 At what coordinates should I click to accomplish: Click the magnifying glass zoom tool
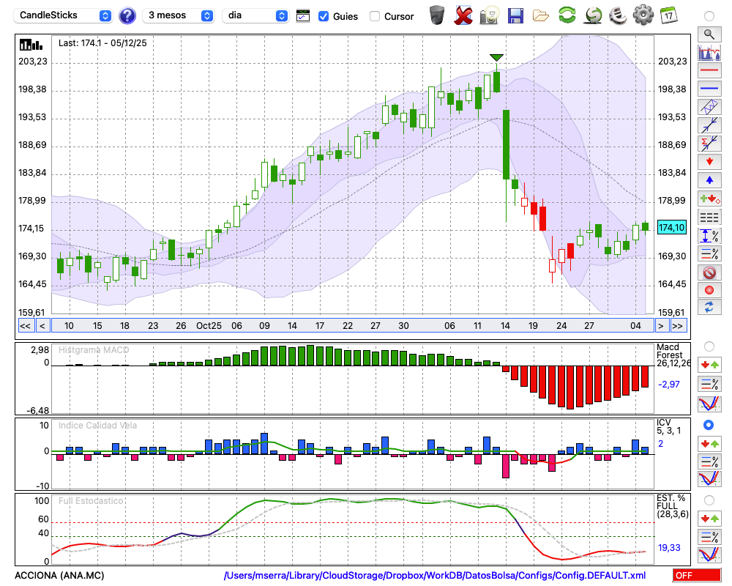tap(709, 34)
